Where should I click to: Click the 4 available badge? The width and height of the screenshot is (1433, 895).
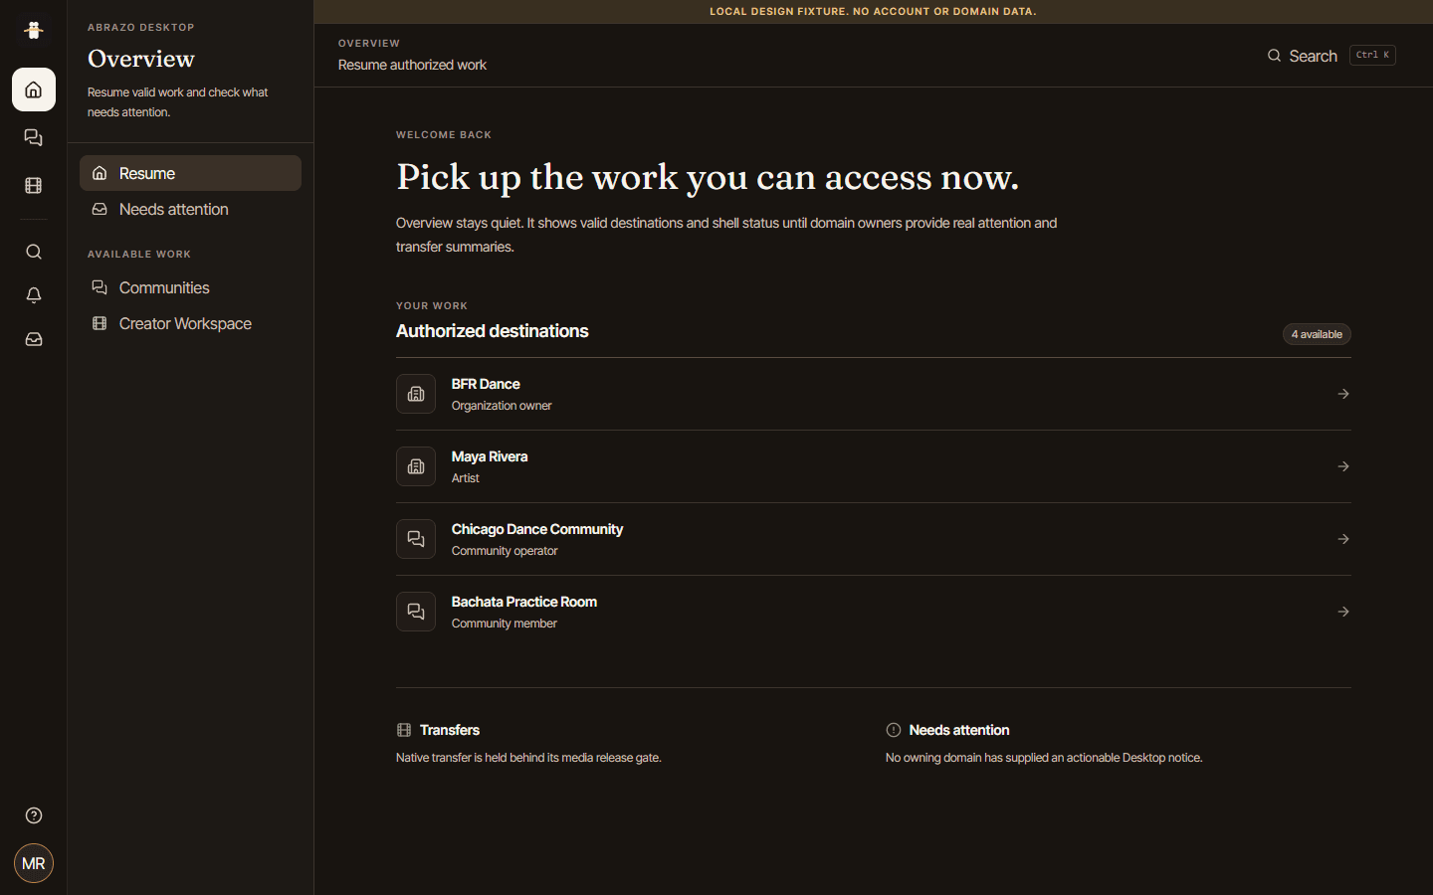pyautogui.click(x=1317, y=334)
